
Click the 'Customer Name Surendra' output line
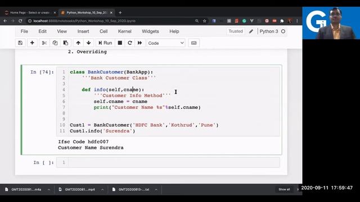pyautogui.click(x=91, y=148)
